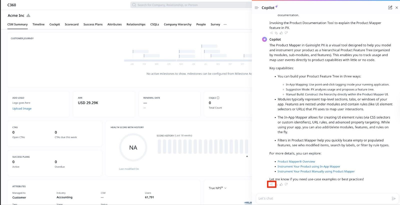Open the Company Hierarchy tab

(178, 25)
